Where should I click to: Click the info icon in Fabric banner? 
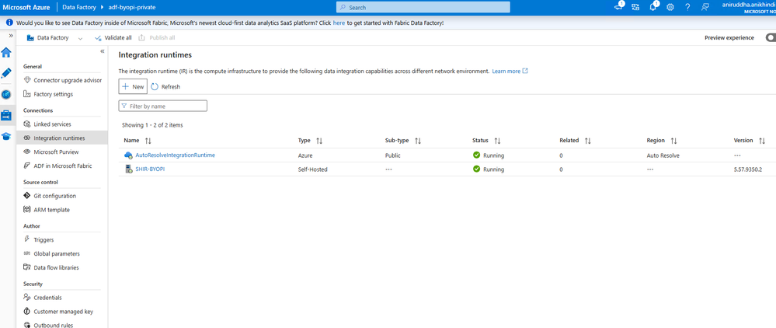9,23
